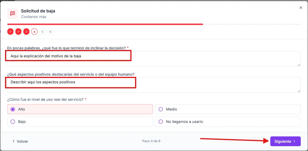Focus the decision reason text area
This screenshot has width=308, height=151.
(x=154, y=59)
